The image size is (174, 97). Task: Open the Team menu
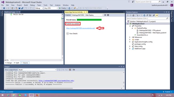[x=39, y=5]
